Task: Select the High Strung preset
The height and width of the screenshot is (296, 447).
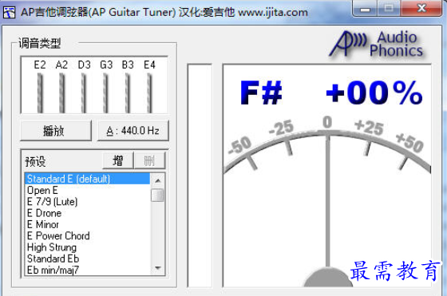Action: click(x=88, y=247)
